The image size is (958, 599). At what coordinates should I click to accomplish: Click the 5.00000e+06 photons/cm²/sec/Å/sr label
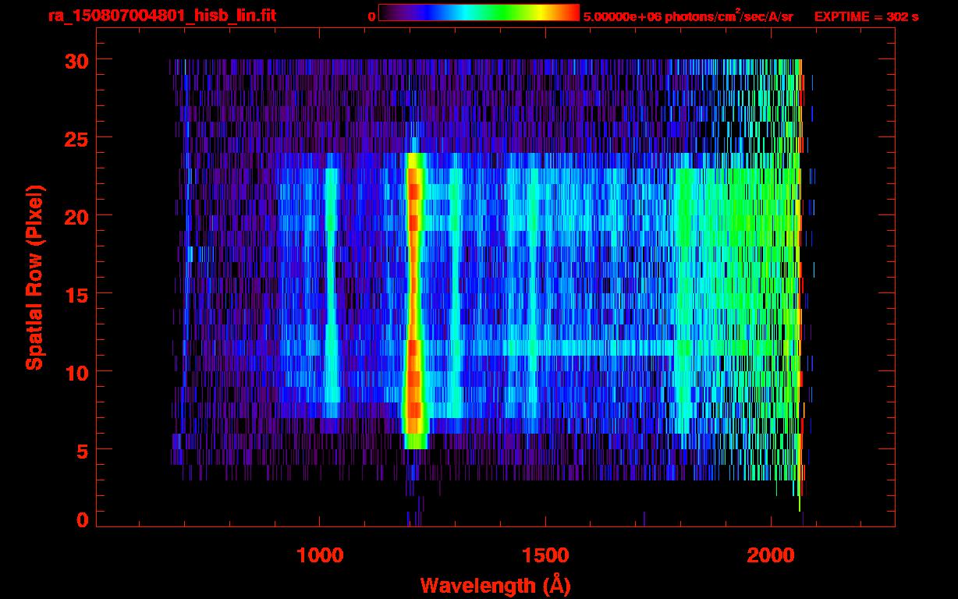[688, 16]
